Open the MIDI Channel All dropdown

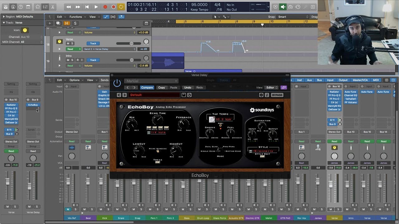(32, 42)
